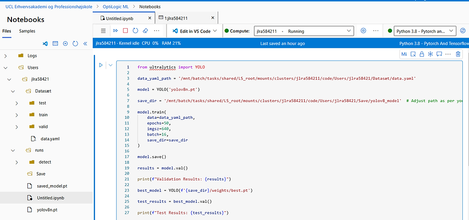Freeze the cell with the snowflake icon

click(430, 54)
